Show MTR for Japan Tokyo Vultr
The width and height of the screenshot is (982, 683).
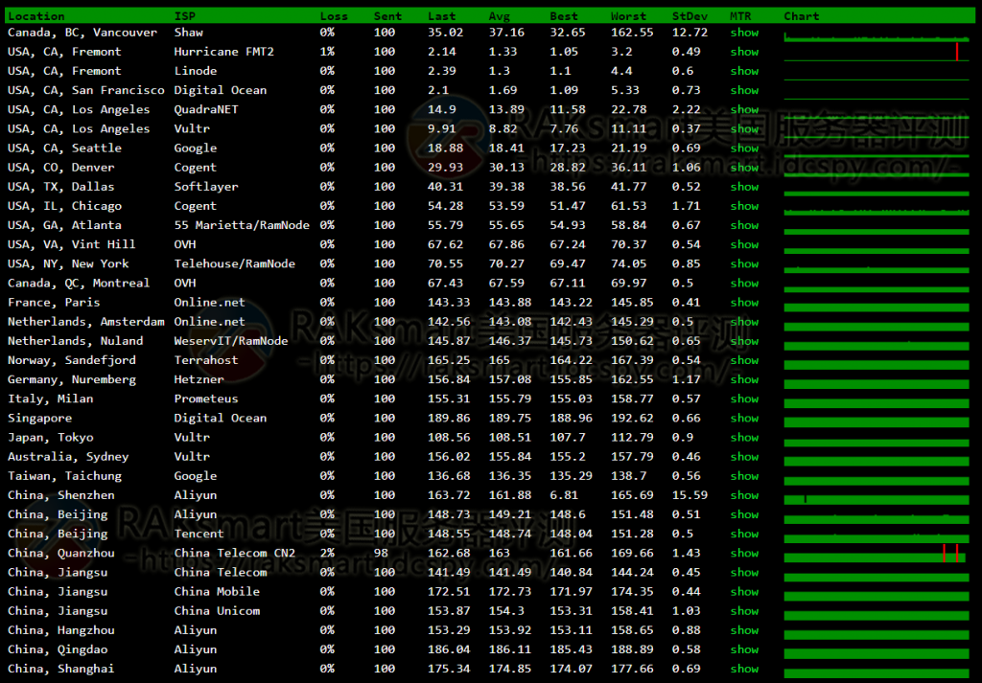pyautogui.click(x=744, y=437)
